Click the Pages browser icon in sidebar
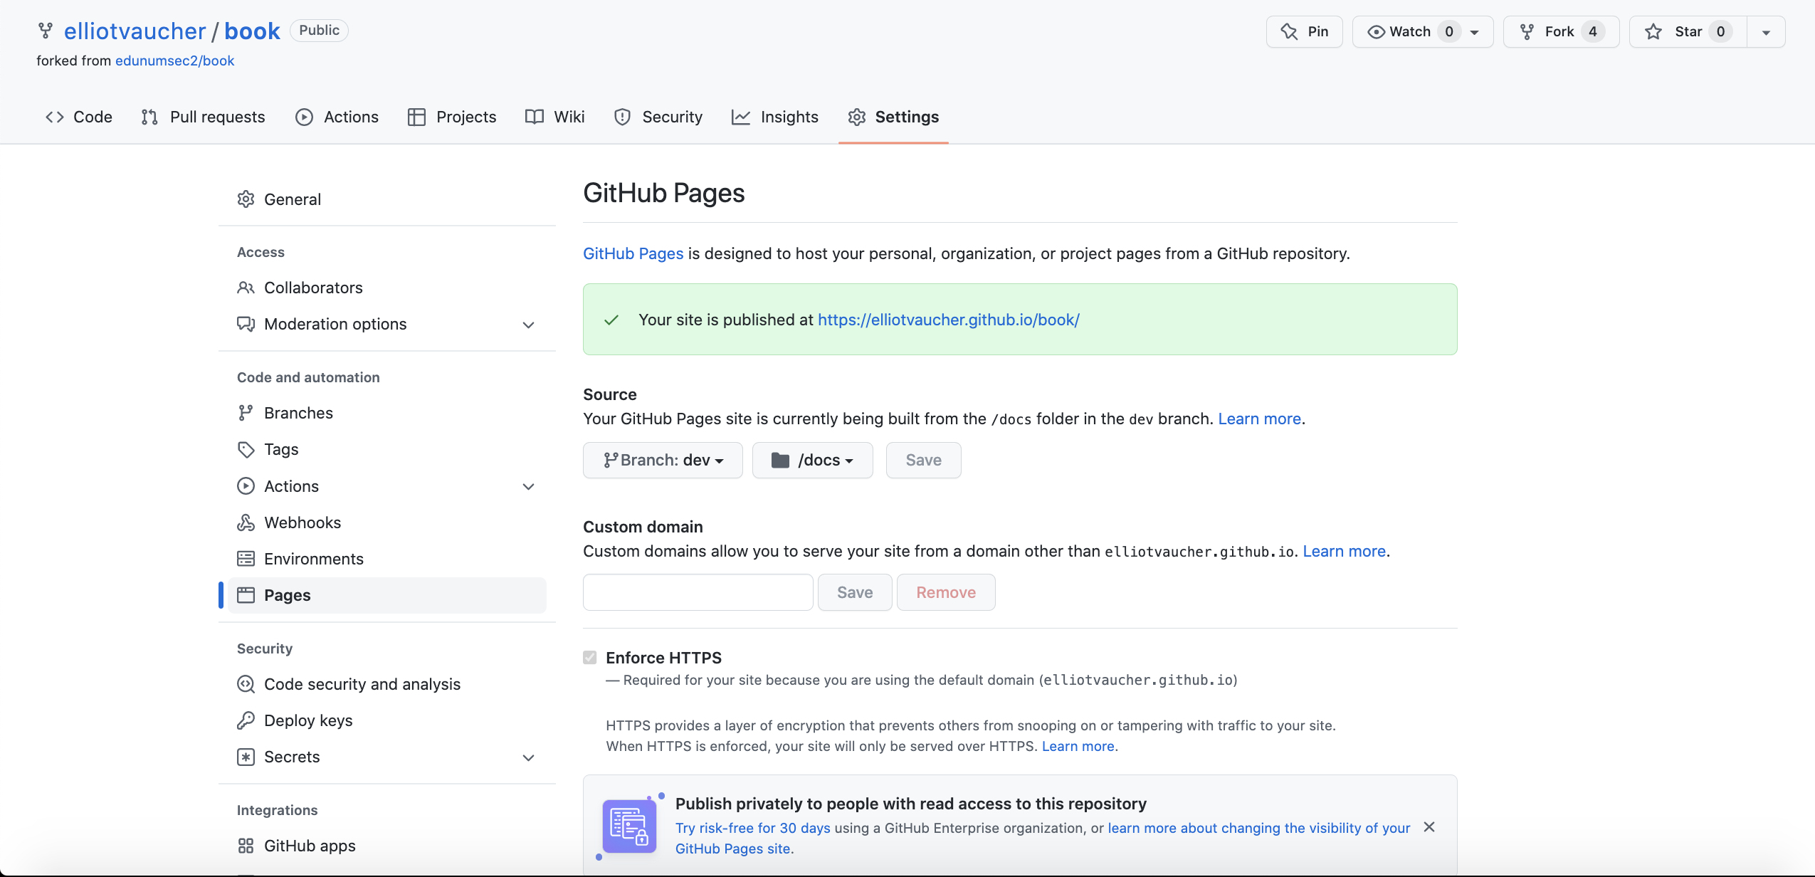Image resolution: width=1815 pixels, height=877 pixels. [x=246, y=595]
